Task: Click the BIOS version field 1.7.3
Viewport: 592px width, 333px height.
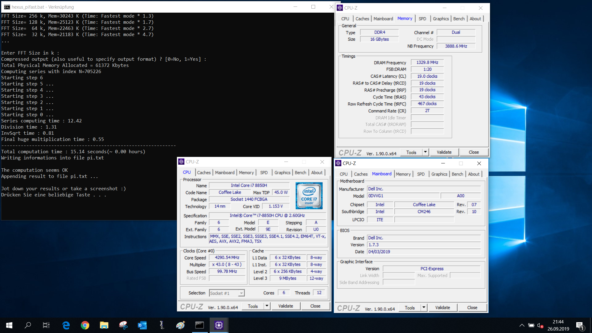Action: [424, 245]
